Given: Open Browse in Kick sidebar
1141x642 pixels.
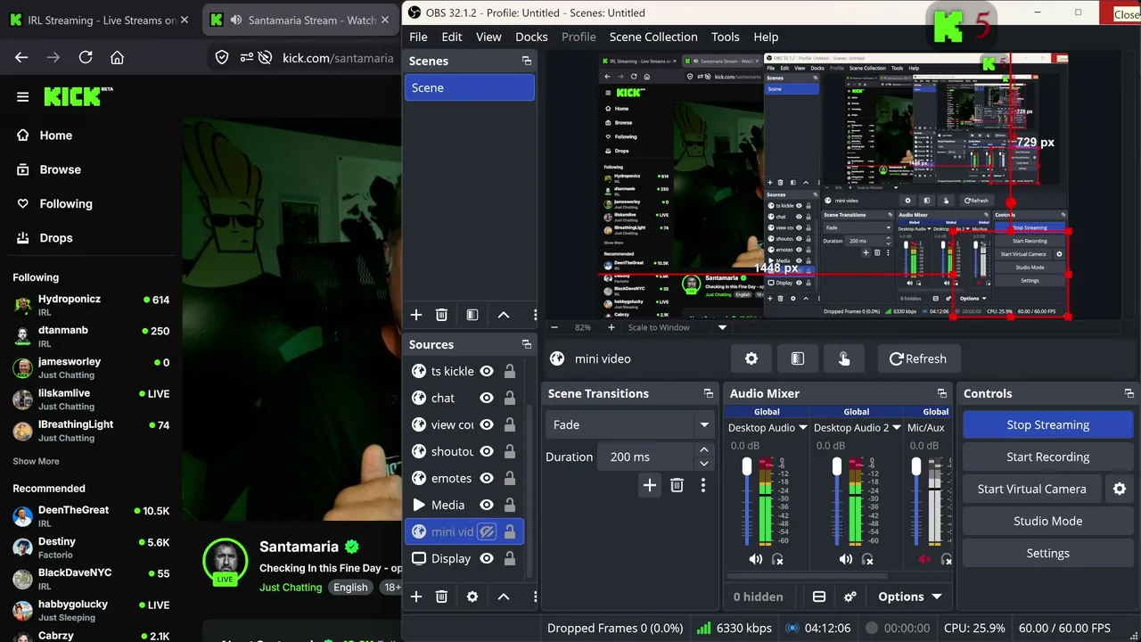Looking at the screenshot, I should click(x=60, y=169).
